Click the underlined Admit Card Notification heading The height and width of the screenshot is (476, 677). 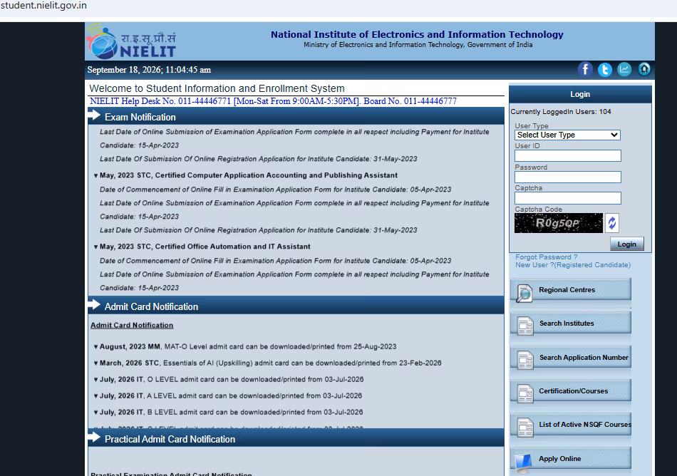(x=132, y=326)
